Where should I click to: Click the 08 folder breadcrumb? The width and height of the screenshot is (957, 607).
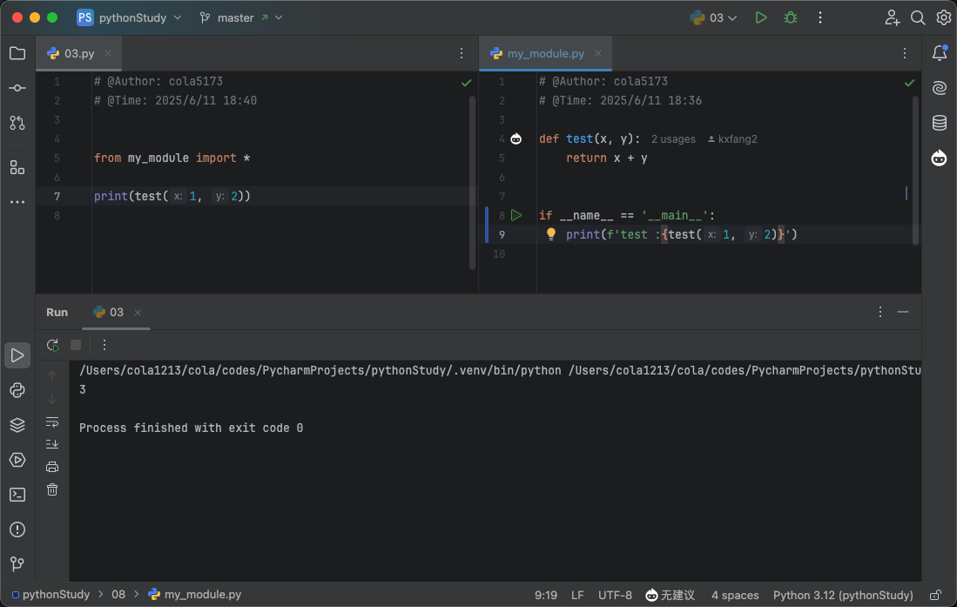[118, 594]
